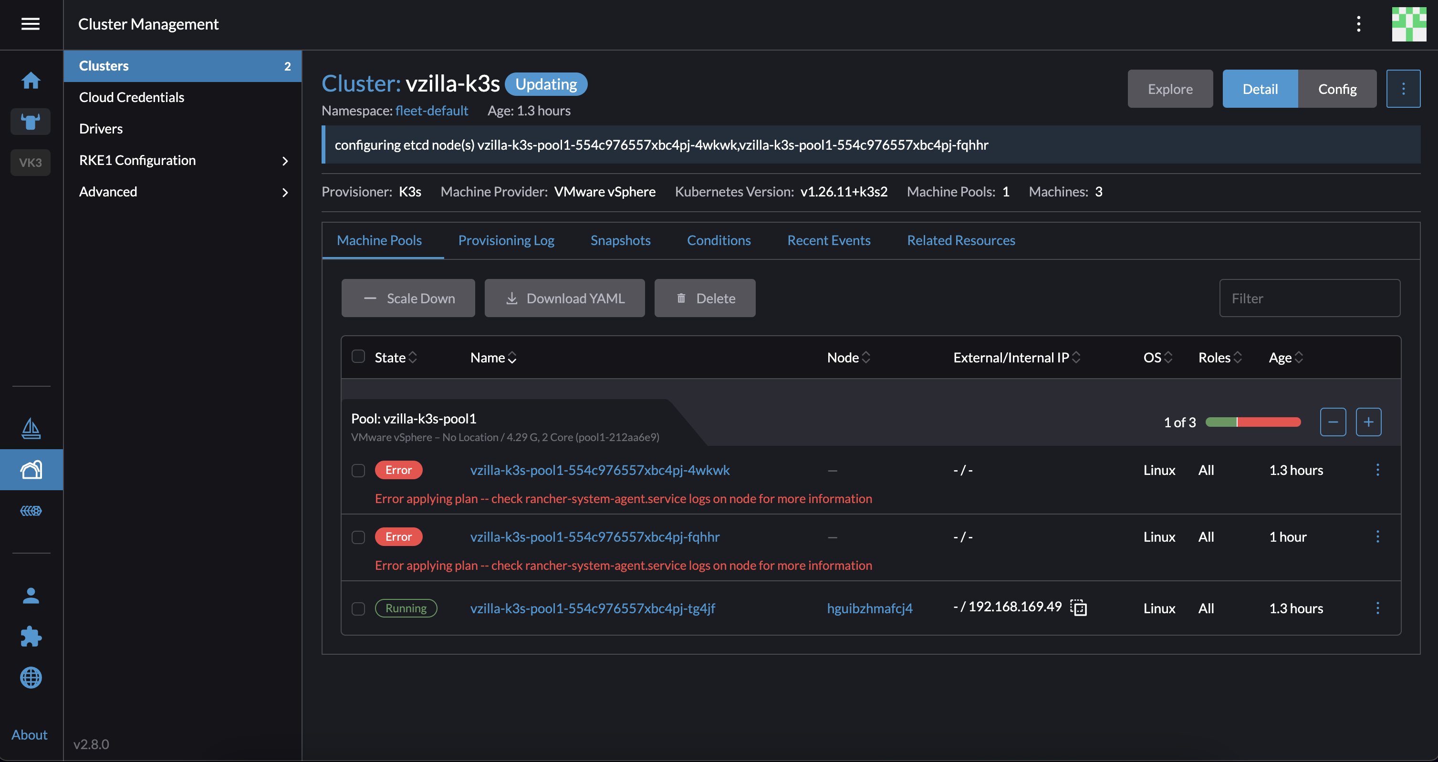1438x762 pixels.
Task: Check the Running node tg4jf row
Action: click(358, 608)
